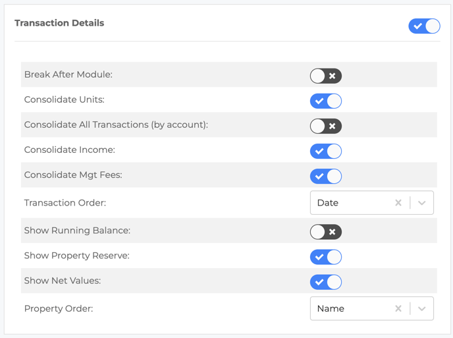Image resolution: width=453 pixels, height=338 pixels.
Task: Turn off Consolidate Income switch
Action: coord(326,152)
